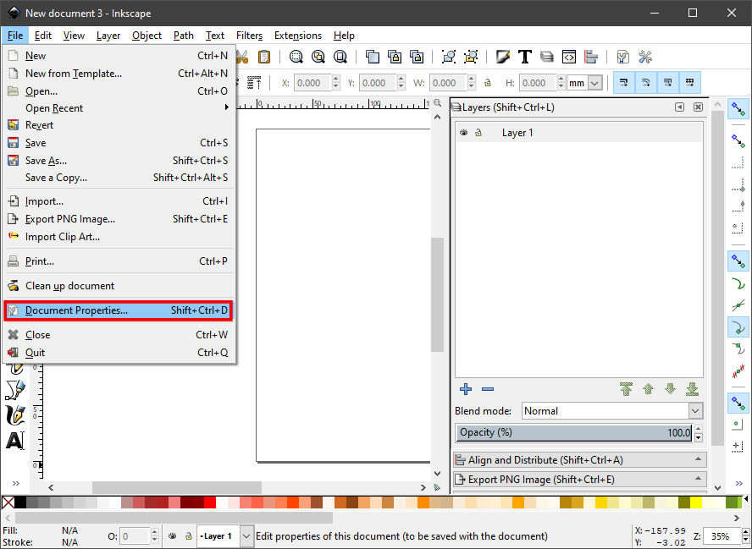Toggle the lock on Layer 1 in Layers panel
This screenshot has height=549, width=752.
(x=478, y=133)
